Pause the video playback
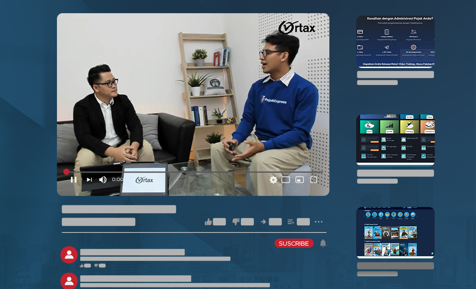The width and height of the screenshot is (476, 289). (74, 179)
